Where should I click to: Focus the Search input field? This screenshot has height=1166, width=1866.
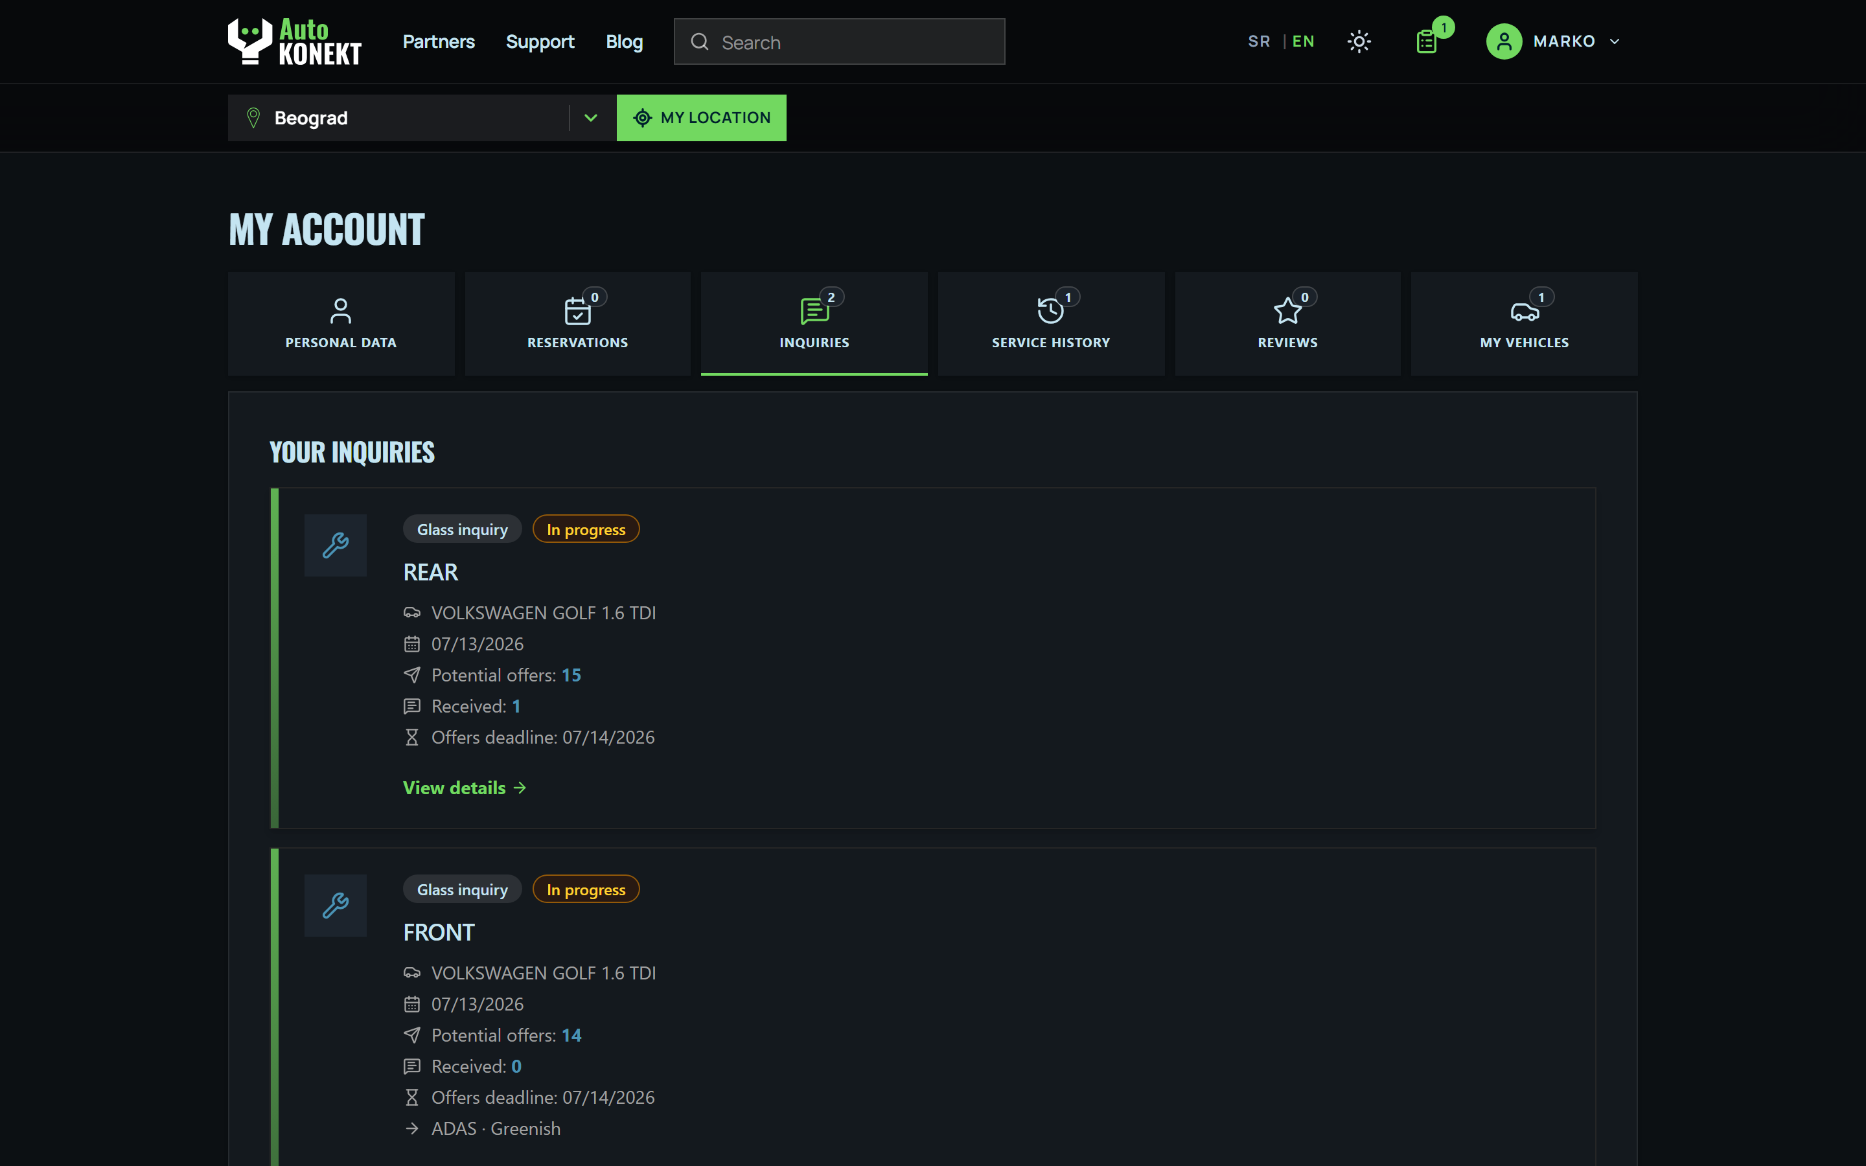[839, 41]
